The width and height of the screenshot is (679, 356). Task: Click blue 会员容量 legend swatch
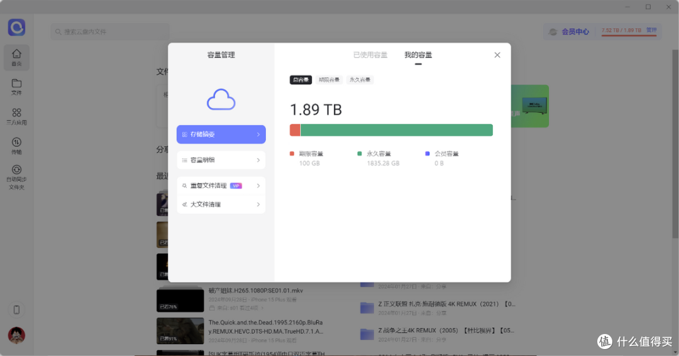click(x=428, y=154)
